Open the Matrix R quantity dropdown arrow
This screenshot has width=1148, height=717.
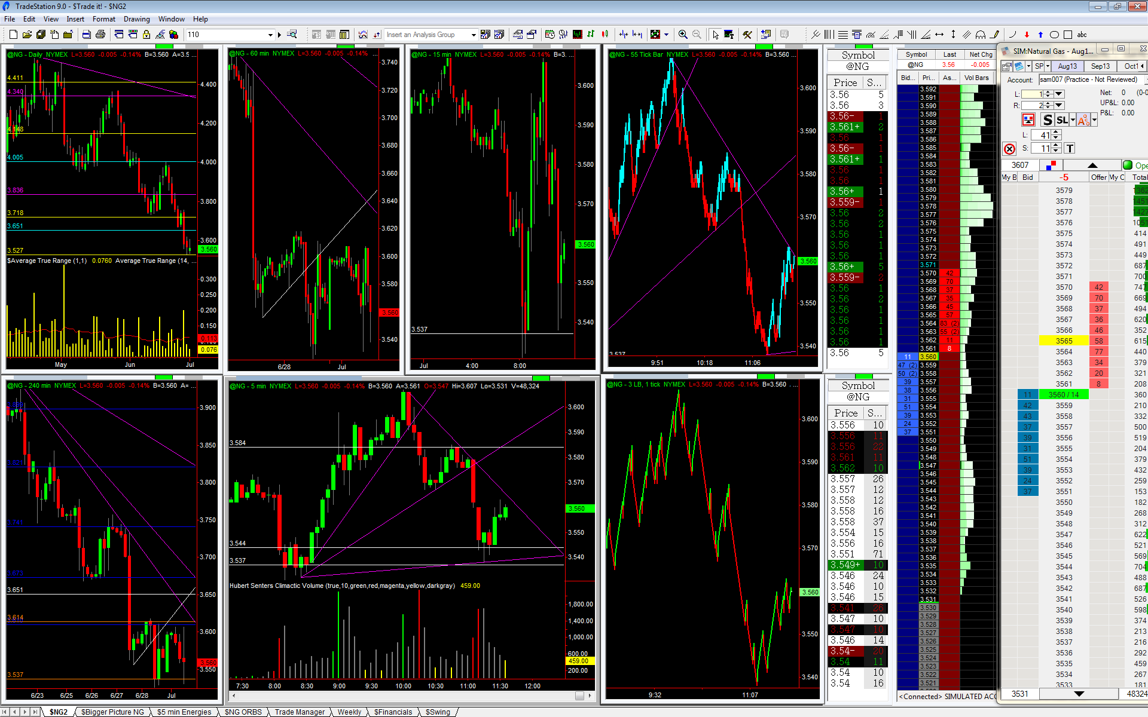(1059, 105)
